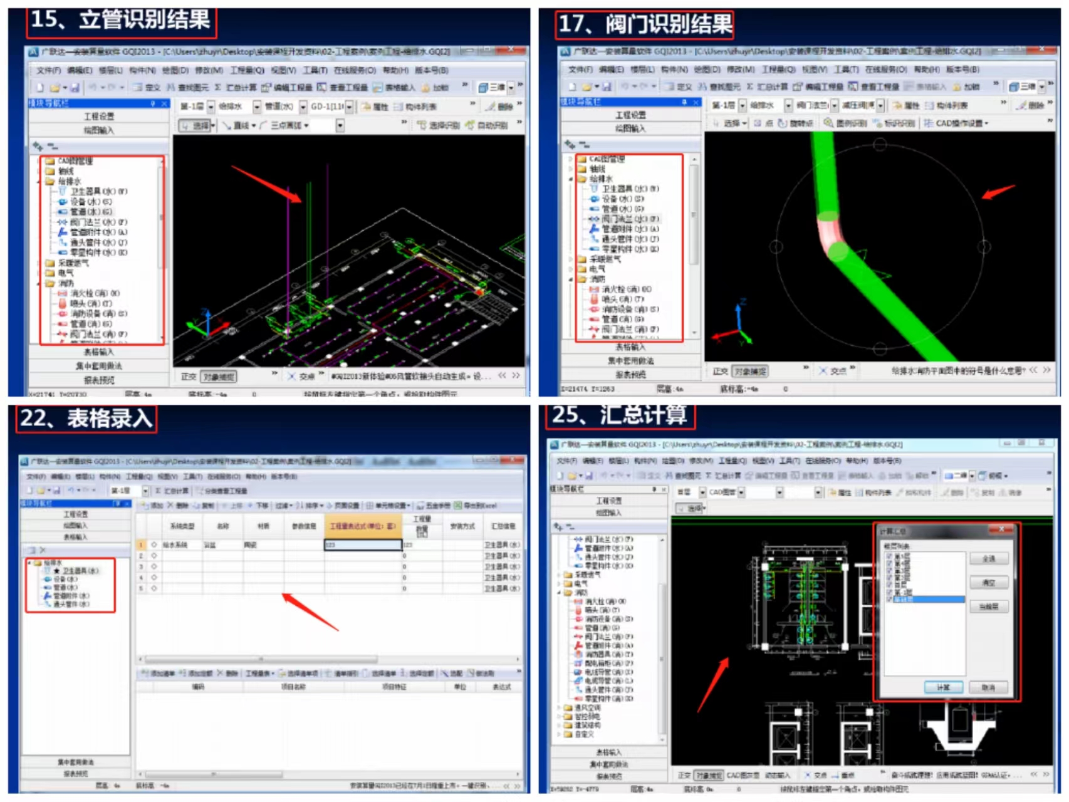Click 清空 in the 计算汇总 dialog

(988, 583)
